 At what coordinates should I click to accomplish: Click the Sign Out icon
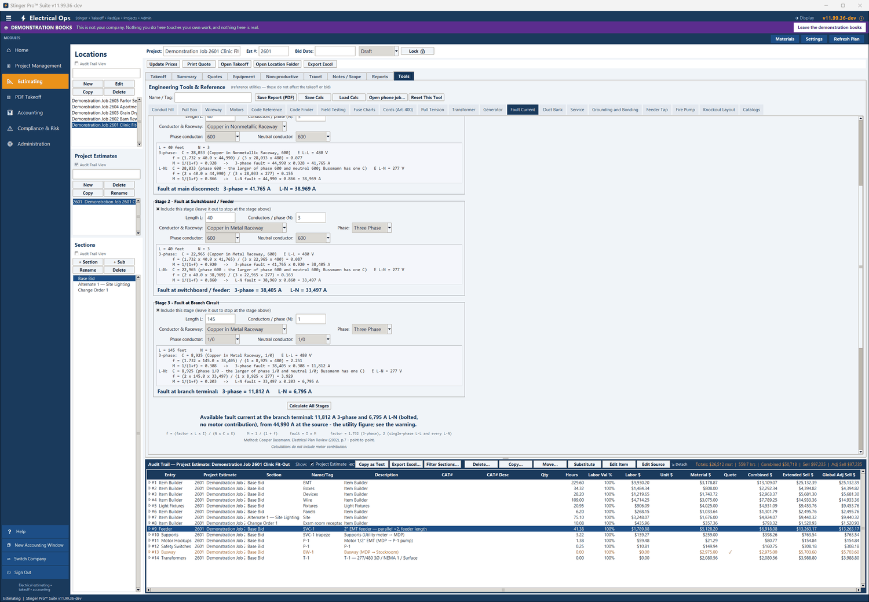click(x=9, y=572)
